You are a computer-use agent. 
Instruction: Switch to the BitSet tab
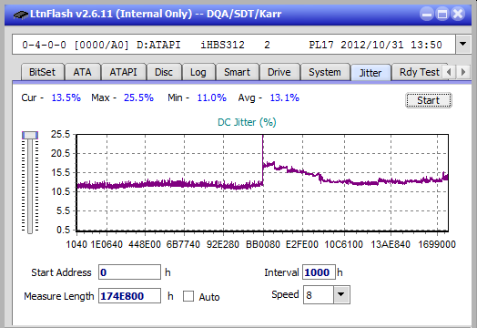[x=42, y=72]
